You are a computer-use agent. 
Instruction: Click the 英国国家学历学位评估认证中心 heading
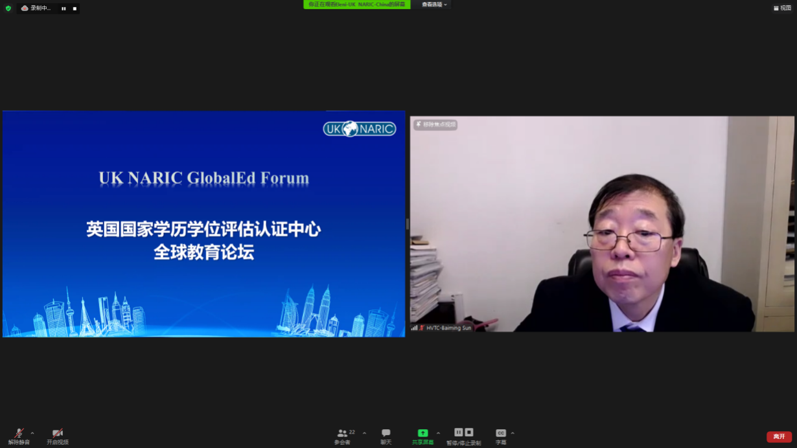point(203,229)
